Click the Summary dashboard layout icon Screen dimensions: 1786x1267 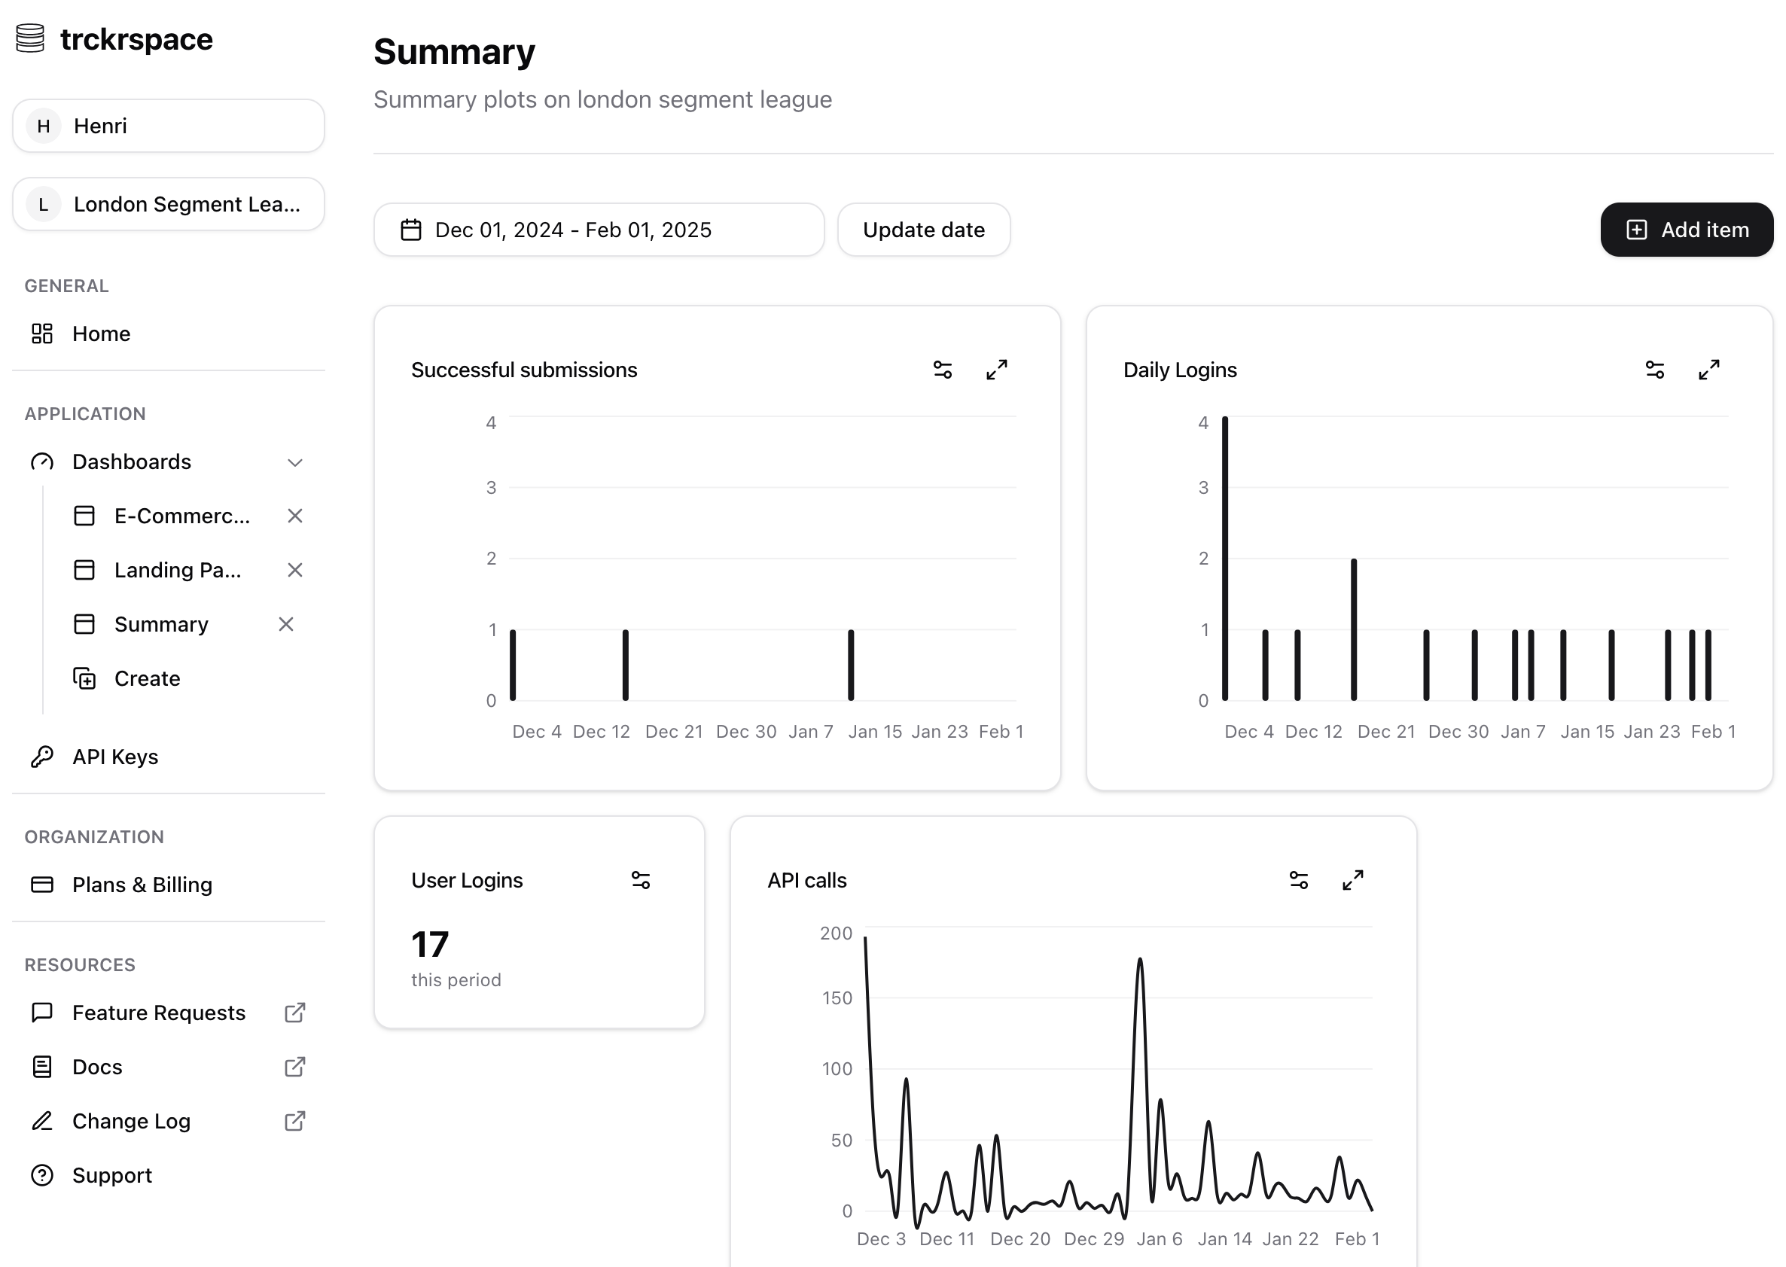point(84,624)
